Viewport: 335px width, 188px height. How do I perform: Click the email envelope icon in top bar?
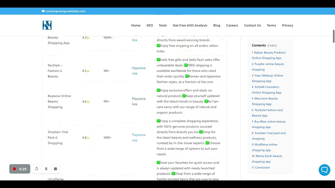pos(43,11)
